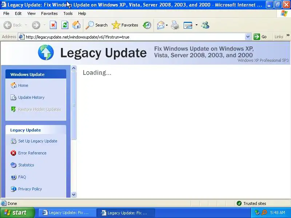The height and width of the screenshot is (218, 291).
Task: Open the File menu
Action: [6, 13]
